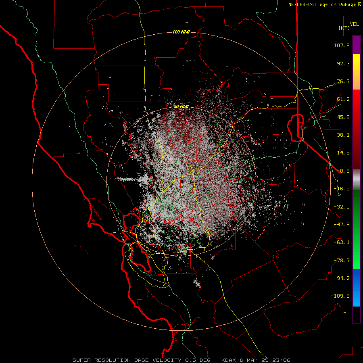The image size is (363, 363).
Task: Pick the gray band on the color bar
Action: click(x=356, y=179)
